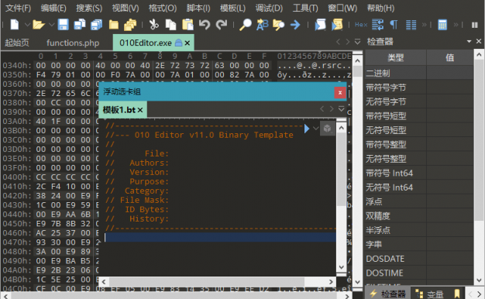The height and width of the screenshot is (299, 485).
Task: Click the Save All icon
Action: (97, 25)
